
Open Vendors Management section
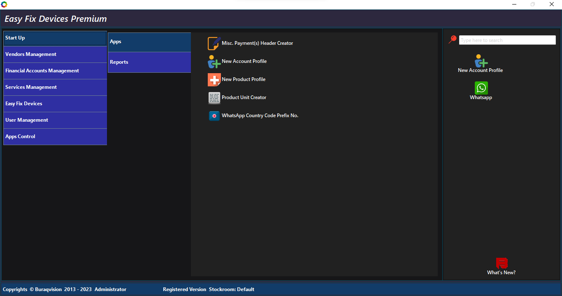coord(55,54)
